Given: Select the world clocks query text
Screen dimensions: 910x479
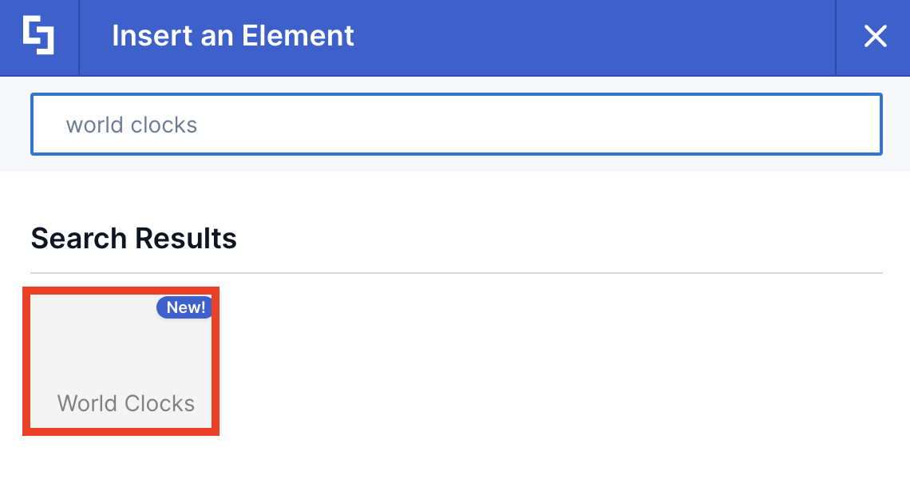Looking at the screenshot, I should click(131, 124).
